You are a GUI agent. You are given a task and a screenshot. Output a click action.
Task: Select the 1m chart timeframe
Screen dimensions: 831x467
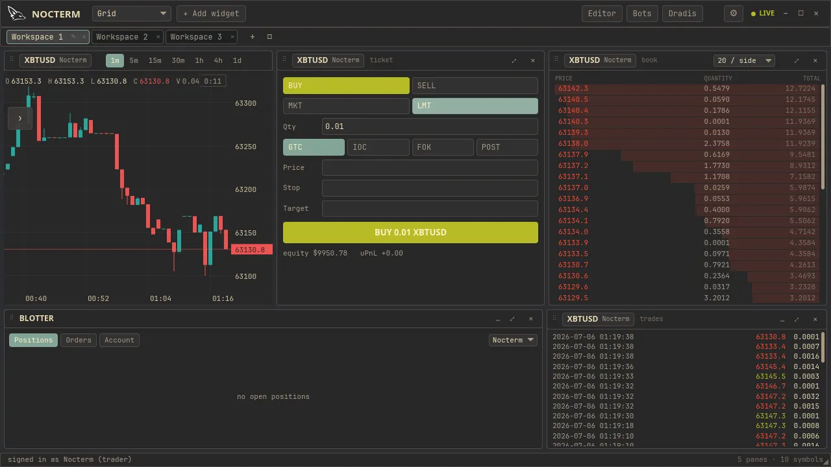(x=115, y=60)
